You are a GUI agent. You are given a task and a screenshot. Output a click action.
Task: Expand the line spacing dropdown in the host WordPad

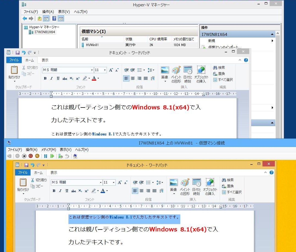151,70
